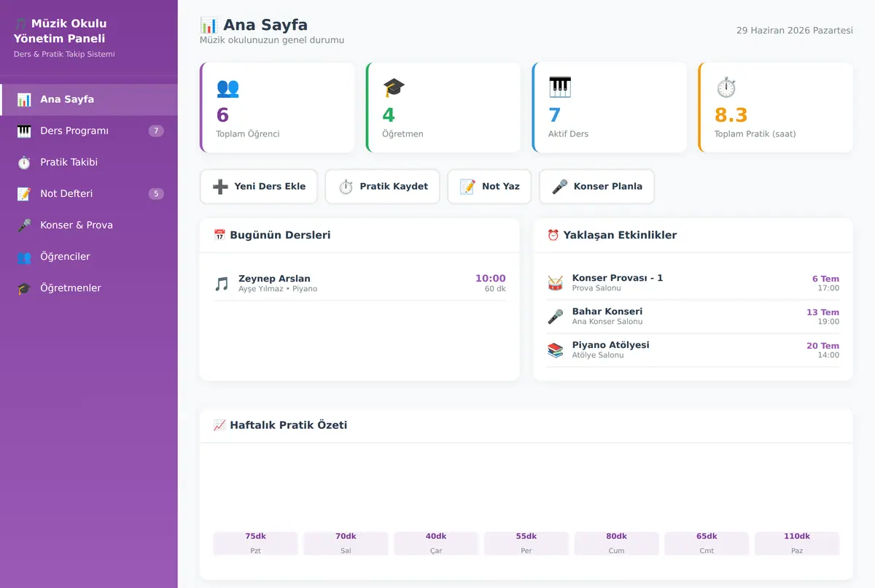
Task: Click the stopwatch icon on Toplam Pratik card
Action: [726, 88]
